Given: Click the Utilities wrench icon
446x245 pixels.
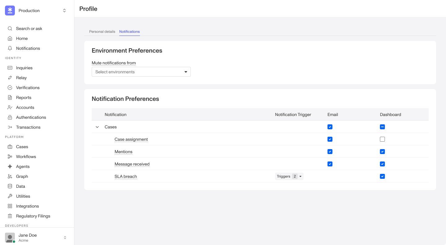Looking at the screenshot, I should (x=10, y=196).
